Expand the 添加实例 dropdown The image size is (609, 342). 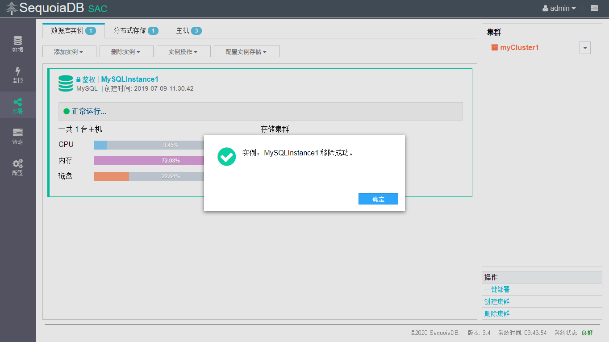click(x=69, y=52)
